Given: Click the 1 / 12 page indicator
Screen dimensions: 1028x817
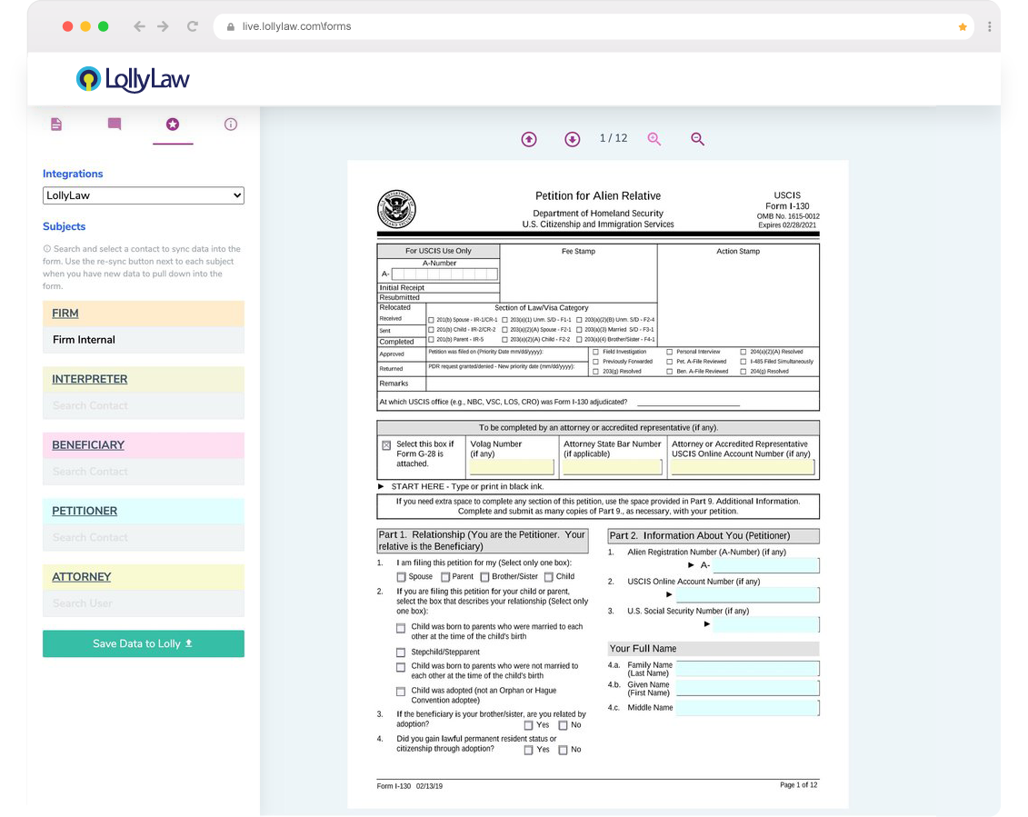Looking at the screenshot, I should coord(614,138).
